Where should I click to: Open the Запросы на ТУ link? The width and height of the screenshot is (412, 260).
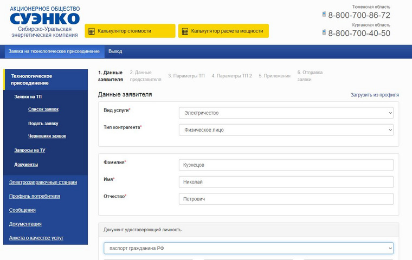[x=30, y=150]
